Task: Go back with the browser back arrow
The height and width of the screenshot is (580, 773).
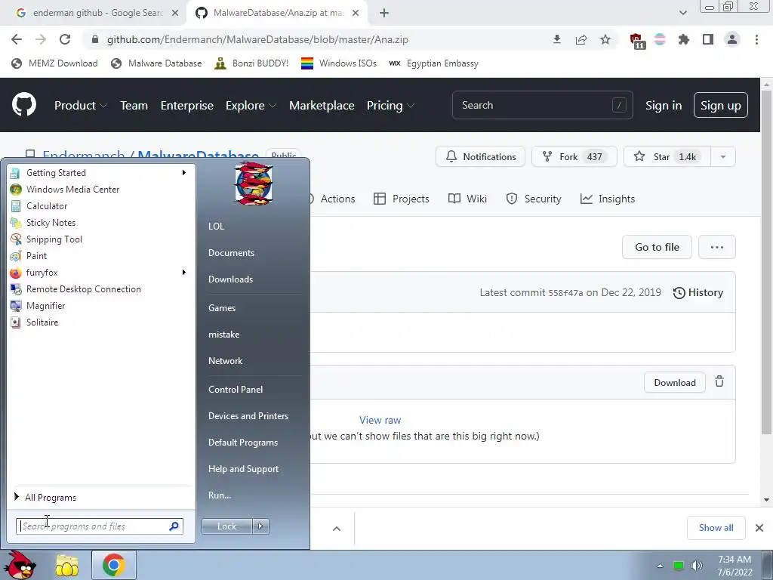Action: 17,39
